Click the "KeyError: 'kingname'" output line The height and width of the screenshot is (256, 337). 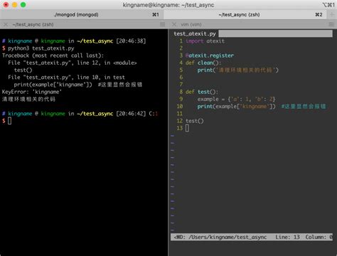(32, 92)
